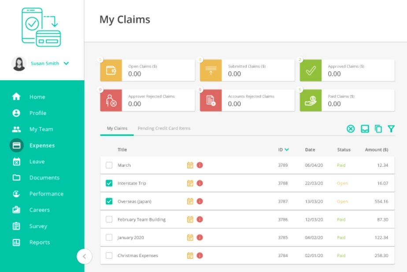Expand the Susan Smith user dropdown
407x272 pixels.
[x=66, y=63]
